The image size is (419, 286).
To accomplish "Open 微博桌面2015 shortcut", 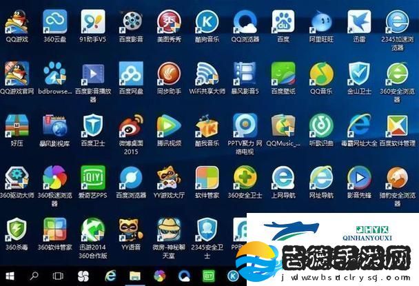I will (131, 125).
